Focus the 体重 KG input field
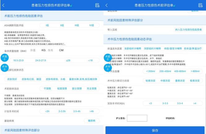 click(x=33, y=50)
